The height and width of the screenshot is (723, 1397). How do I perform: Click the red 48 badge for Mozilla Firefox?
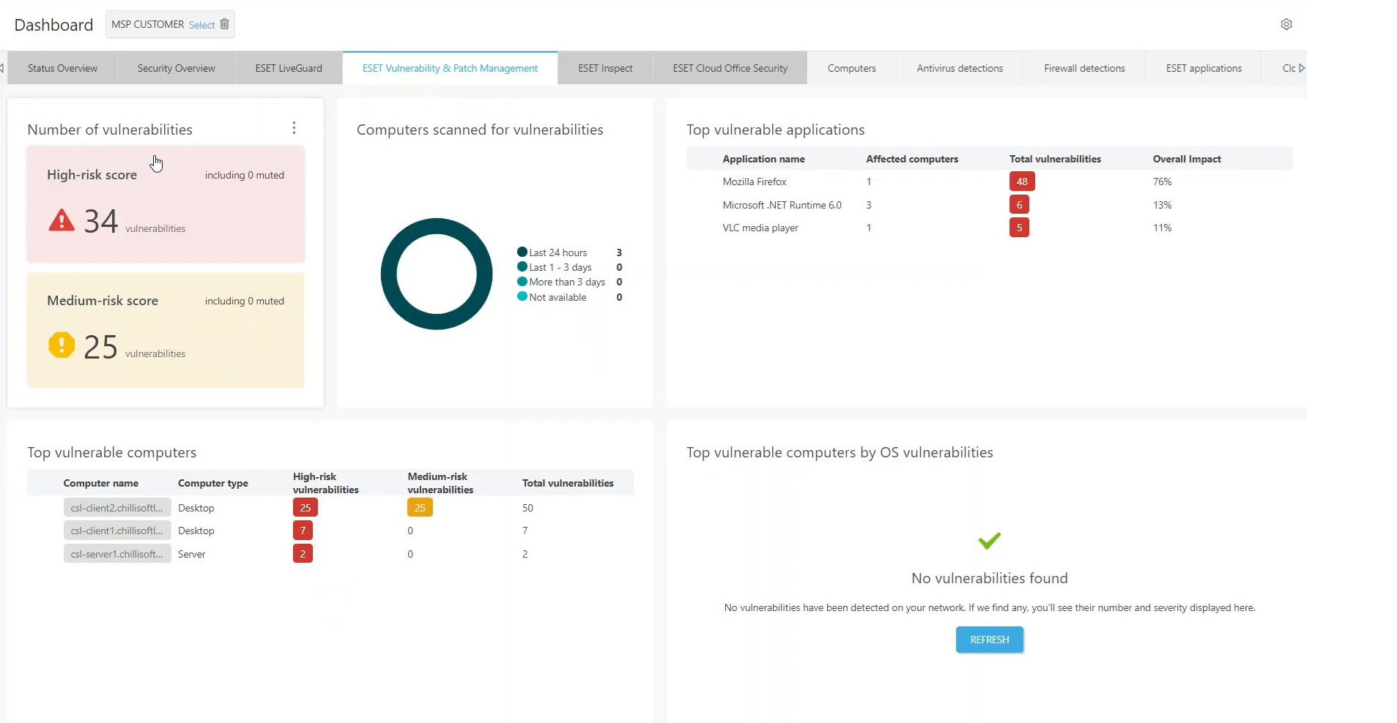point(1022,181)
